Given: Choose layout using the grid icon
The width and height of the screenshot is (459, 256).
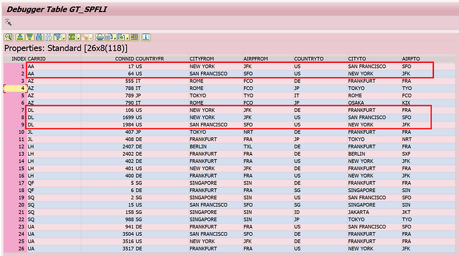Looking at the screenshot, I should point(135,37).
